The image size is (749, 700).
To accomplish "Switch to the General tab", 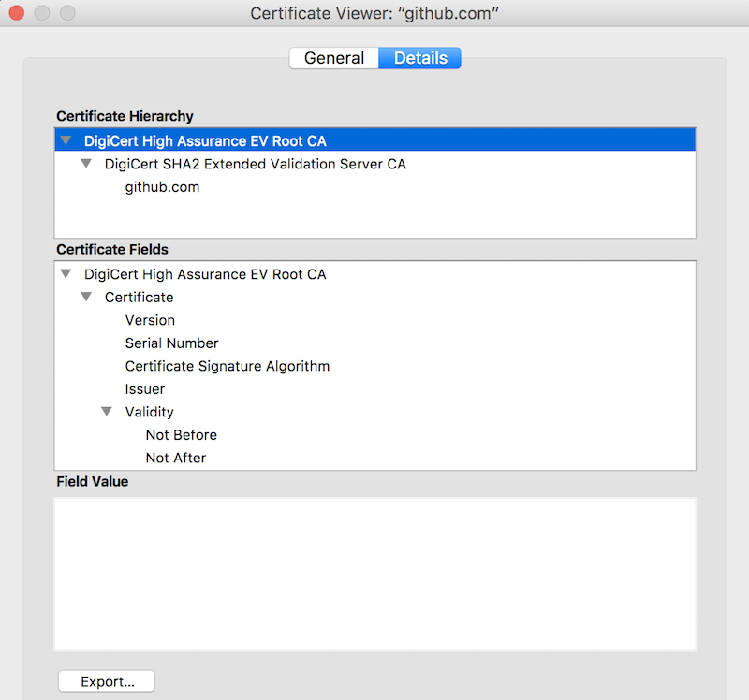I will (334, 58).
